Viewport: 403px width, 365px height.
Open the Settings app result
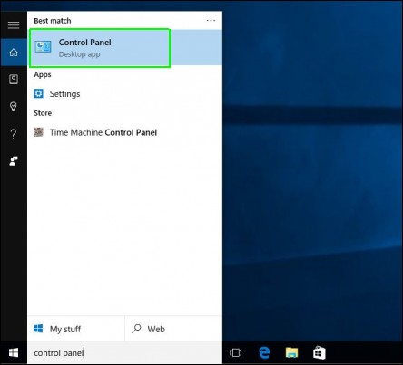pos(124,94)
